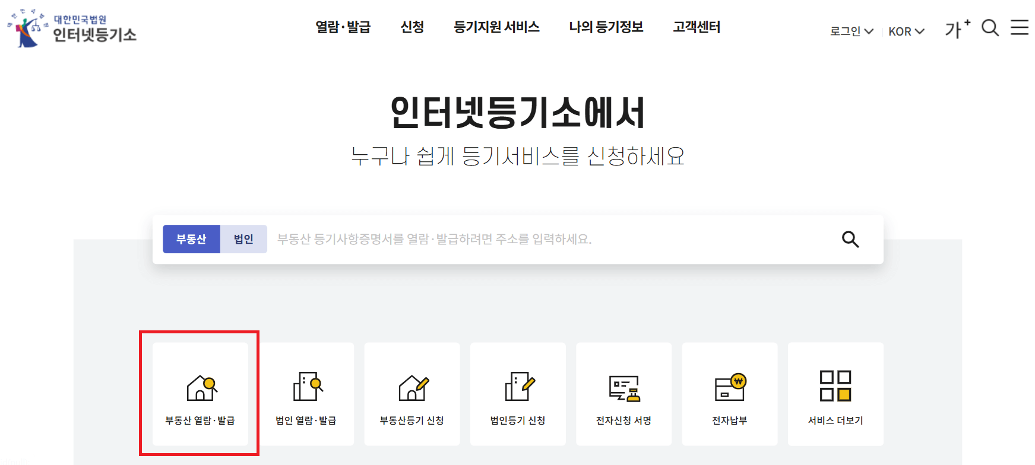Viewport: 1035px width, 465px height.
Task: Open the 열람·발급 menu
Action: 343,27
